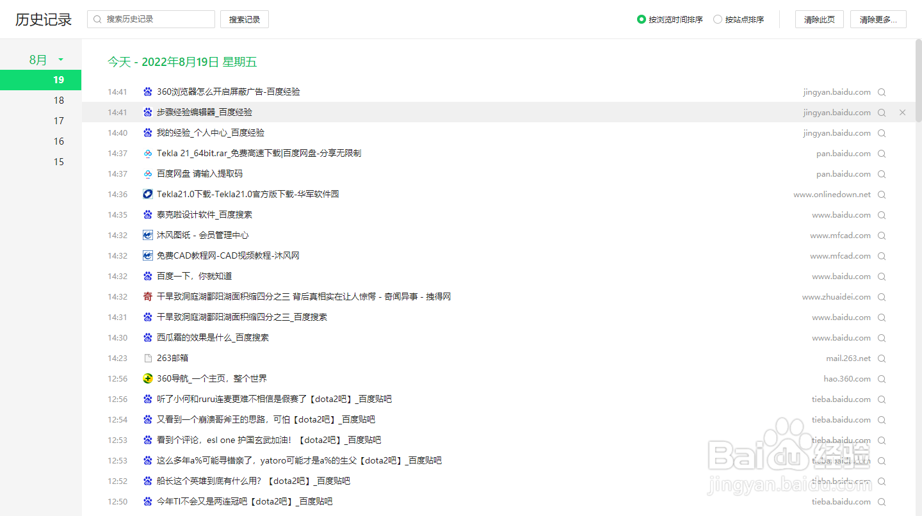Screen dimensions: 922x516
Task: Open 百度网盘 请输入提取码 history link
Action: tap(200, 173)
